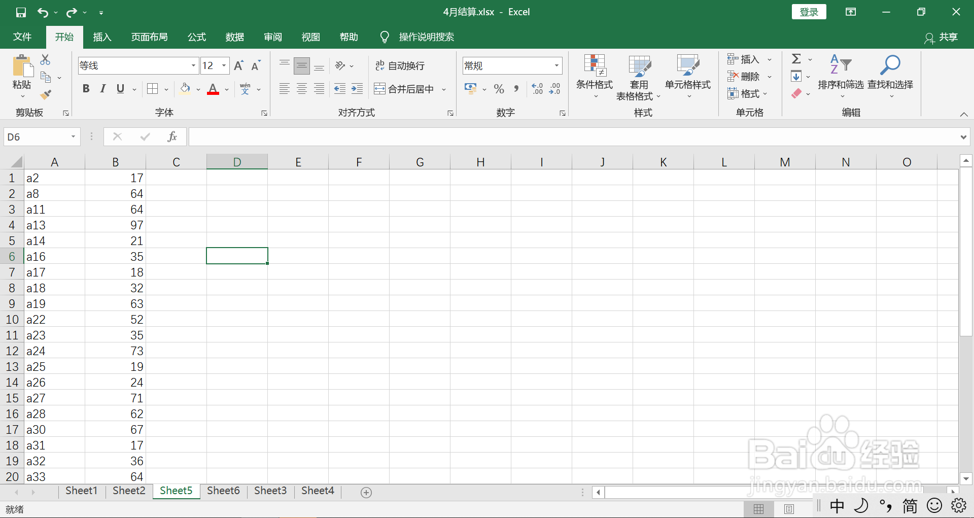Click the fill color bucket swatch
Screen dimensions: 974x518
(x=185, y=89)
